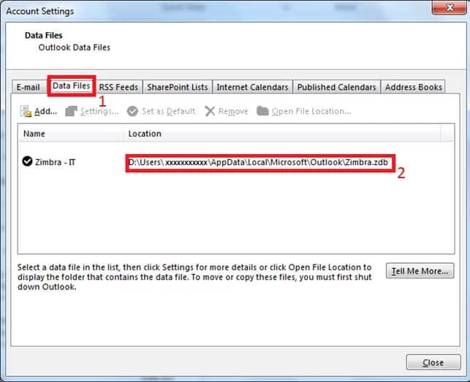Click the default checkmark beside Zimbra - IT
Screen dimensions: 470x382
(27, 162)
